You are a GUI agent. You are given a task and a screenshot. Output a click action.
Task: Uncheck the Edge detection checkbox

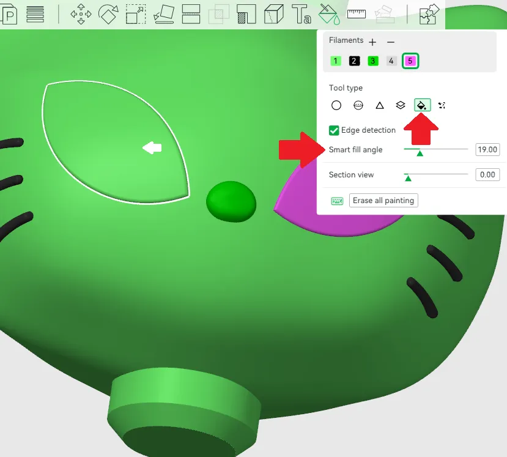(x=334, y=130)
